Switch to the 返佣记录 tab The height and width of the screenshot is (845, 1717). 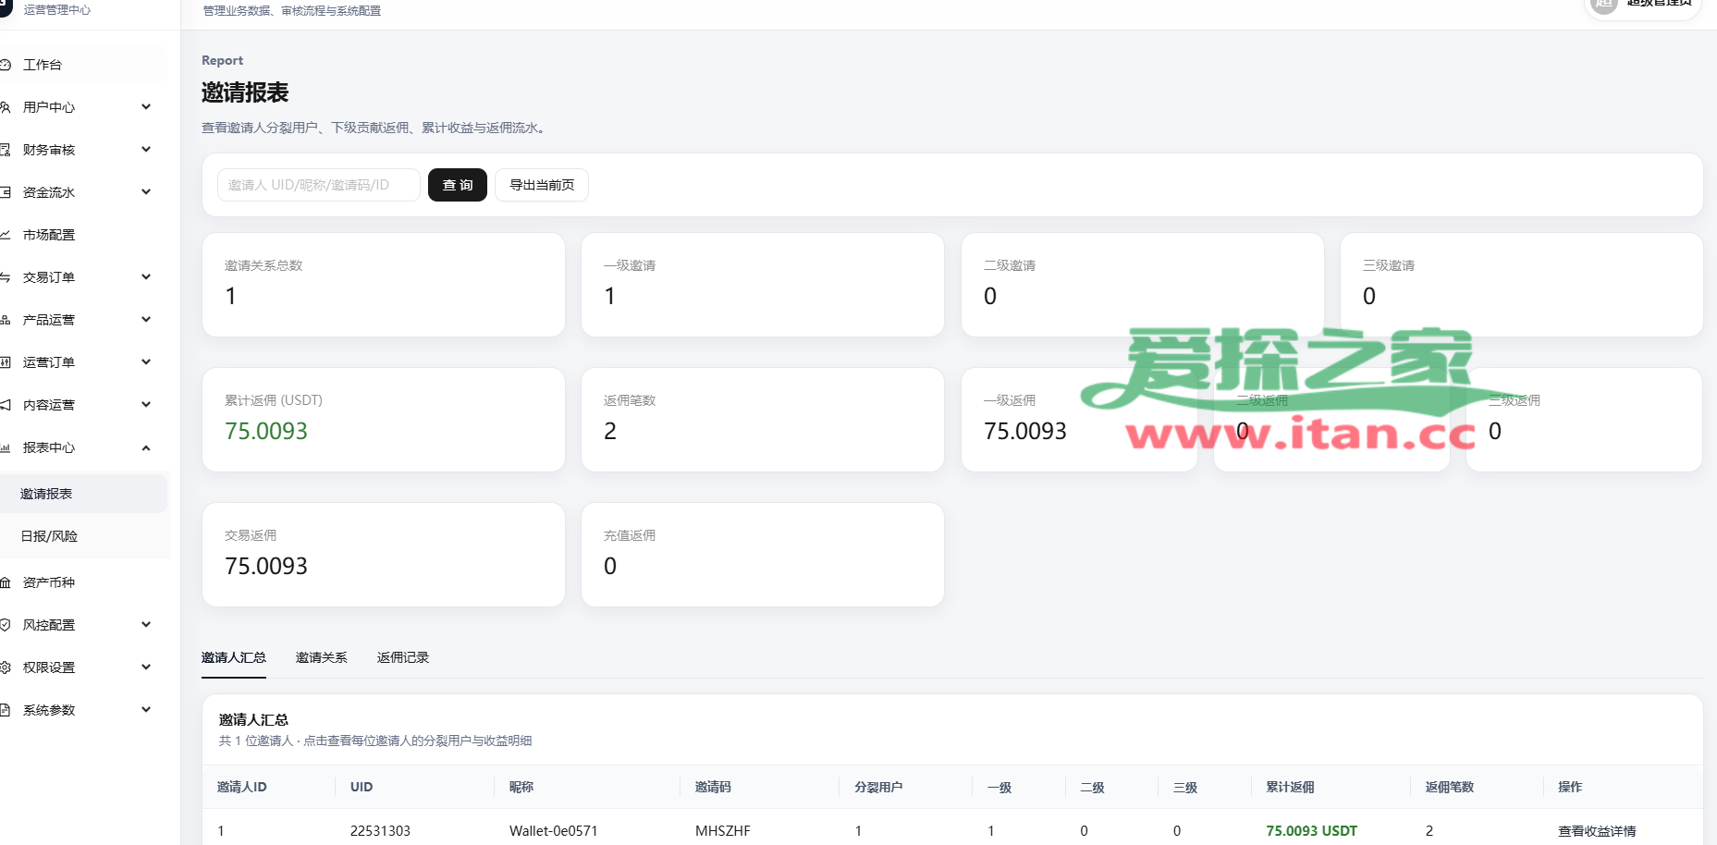click(x=403, y=657)
